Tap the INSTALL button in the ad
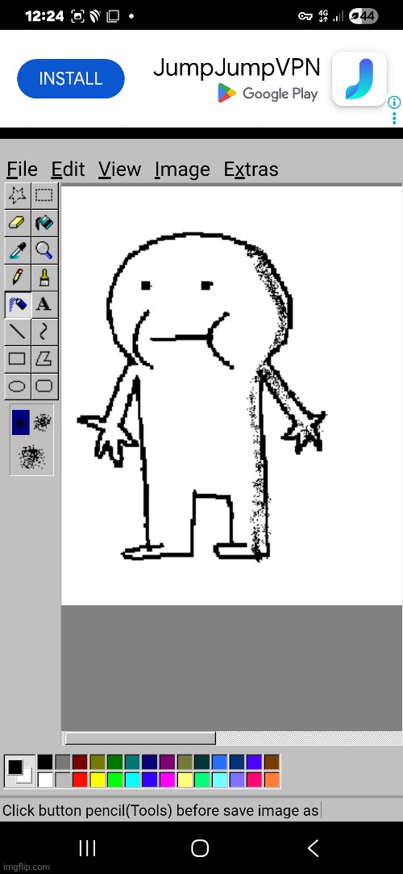 (x=71, y=78)
